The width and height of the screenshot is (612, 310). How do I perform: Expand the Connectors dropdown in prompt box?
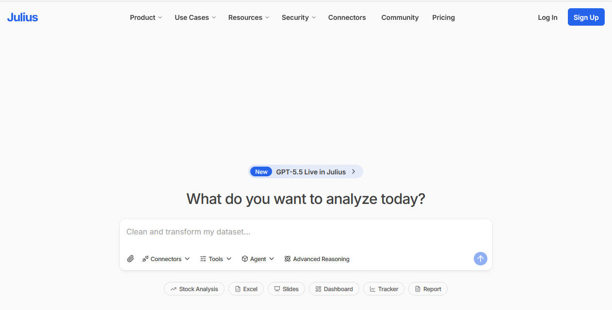tap(166, 259)
